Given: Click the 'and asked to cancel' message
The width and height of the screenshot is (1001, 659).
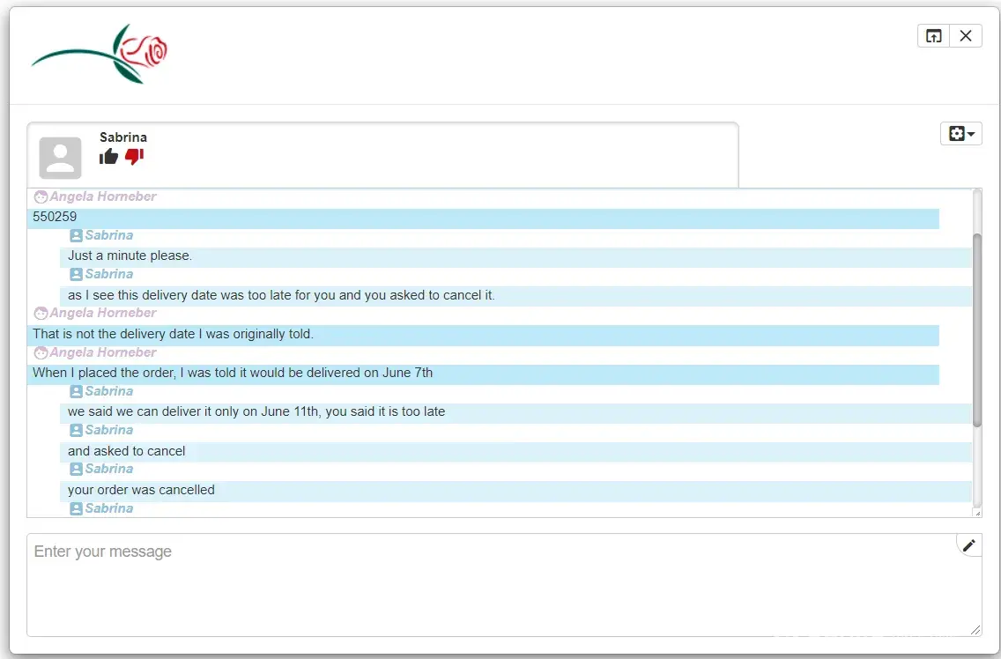Looking at the screenshot, I should click(x=127, y=451).
